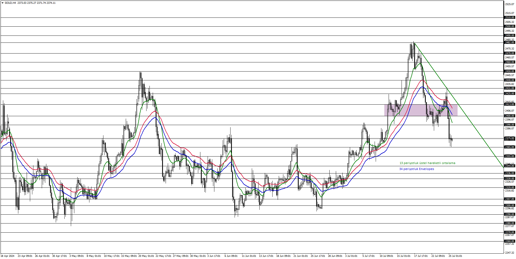Select the 2450.00 price level label
Screen dimensions: 516x259
tap(510, 71)
